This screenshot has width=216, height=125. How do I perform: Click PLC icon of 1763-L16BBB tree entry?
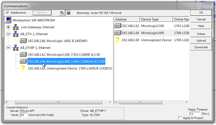[23, 54]
